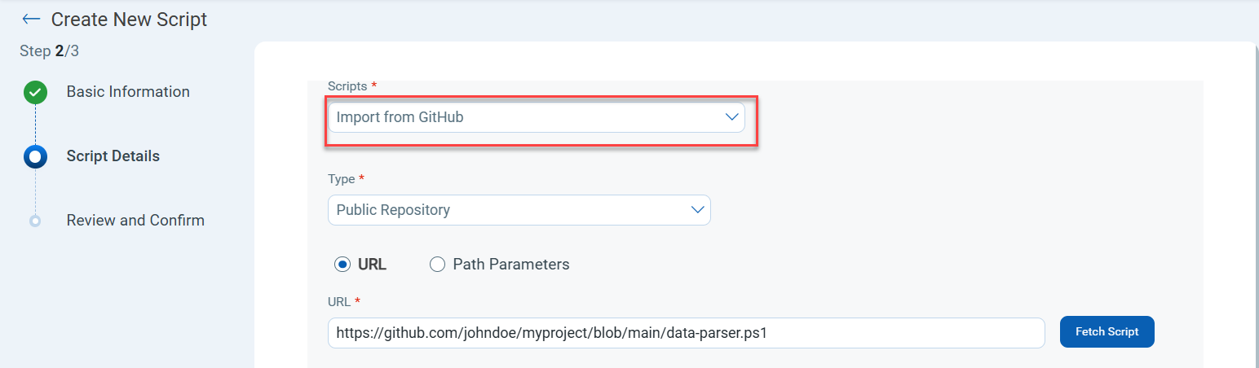Click the blue Script Details step circle
The image size is (1259, 368).
(35, 156)
